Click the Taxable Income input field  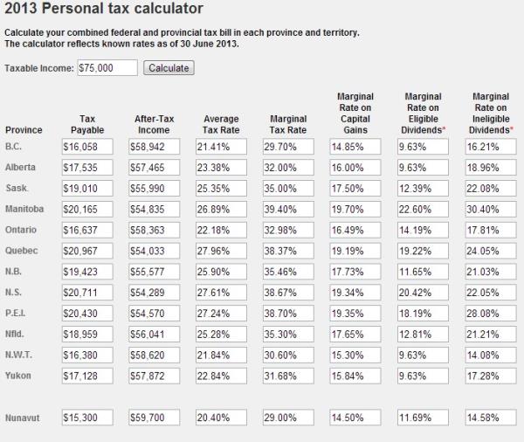(107, 68)
